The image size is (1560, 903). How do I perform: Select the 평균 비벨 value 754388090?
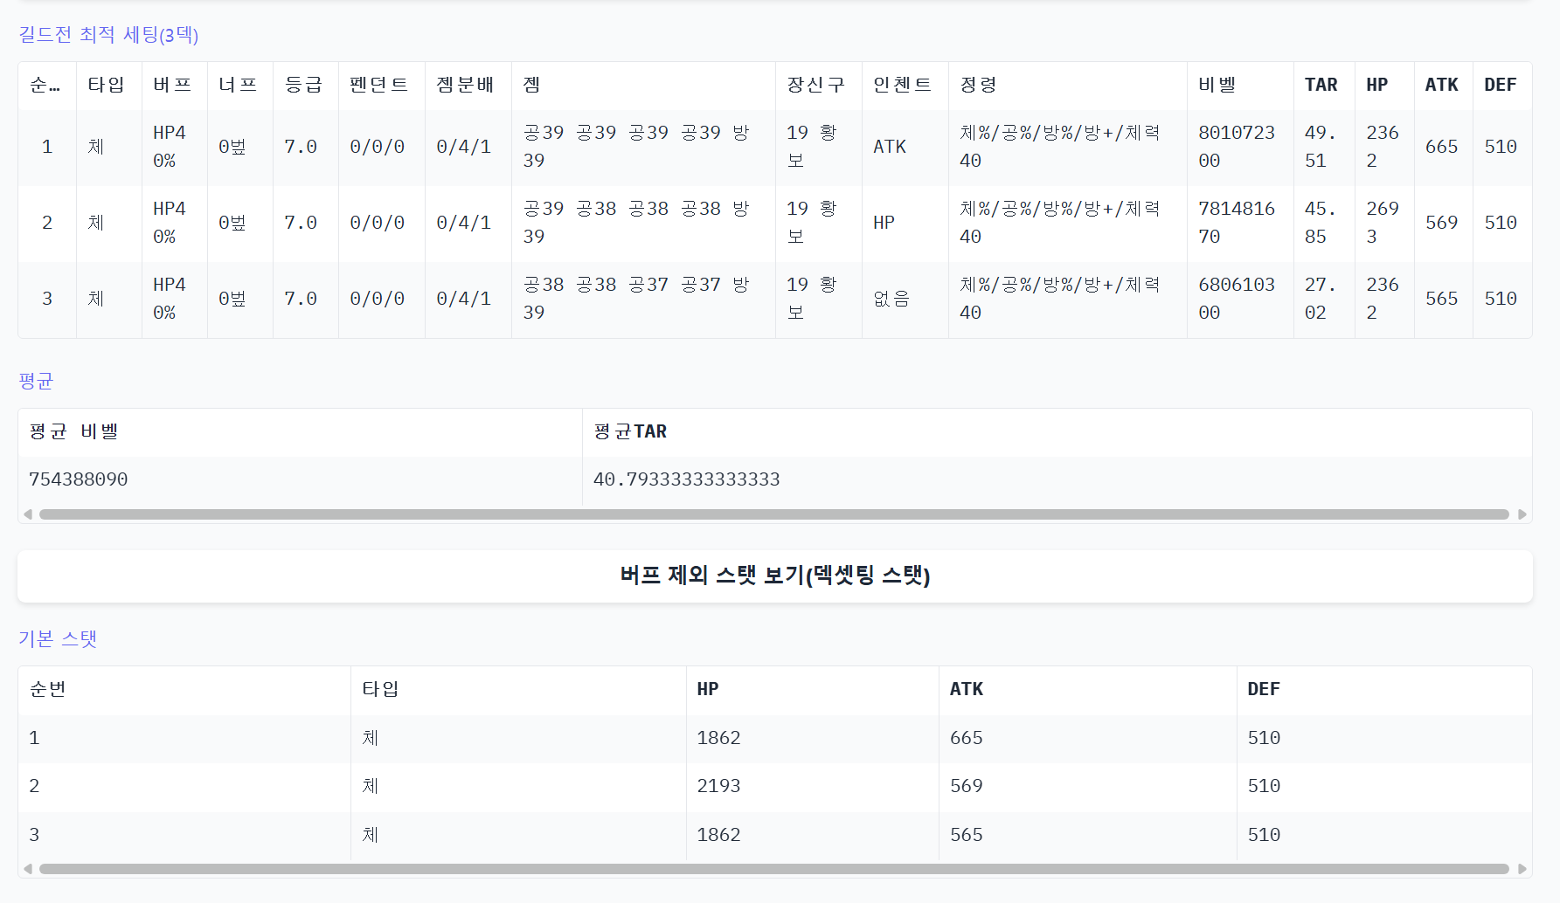(79, 479)
